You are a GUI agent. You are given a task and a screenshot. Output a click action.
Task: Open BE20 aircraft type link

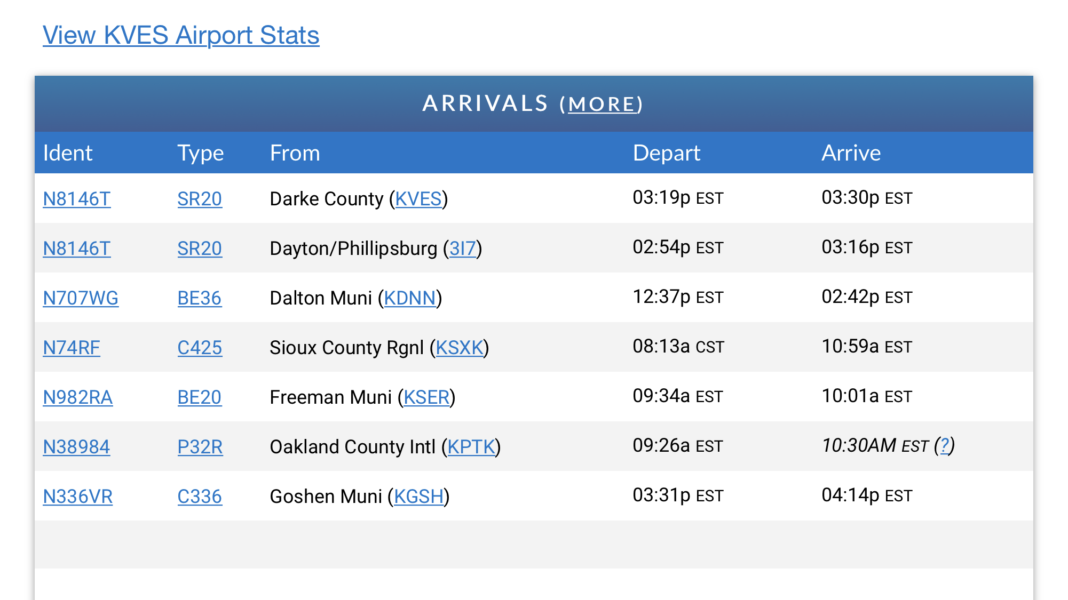[200, 397]
